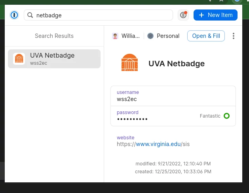
Task: Open the notifications list icon with red dot
Action: tap(183, 15)
